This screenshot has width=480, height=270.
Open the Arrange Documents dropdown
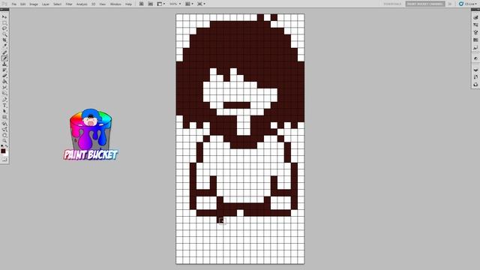click(x=190, y=4)
